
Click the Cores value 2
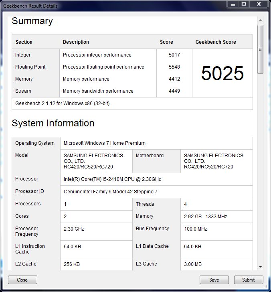coord(65,217)
